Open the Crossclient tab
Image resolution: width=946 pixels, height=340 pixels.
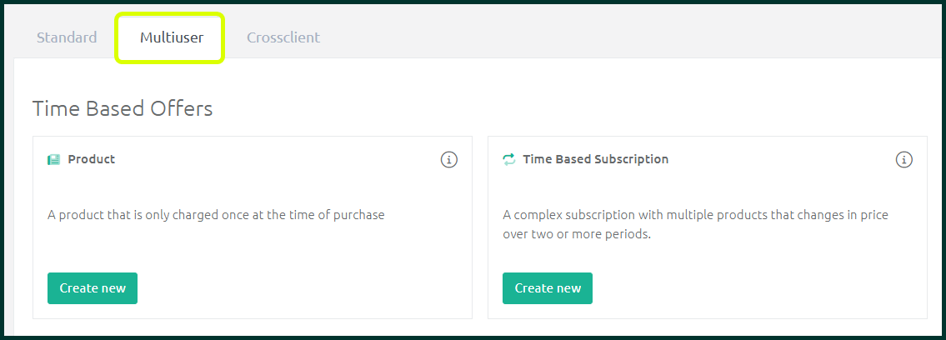click(x=283, y=37)
